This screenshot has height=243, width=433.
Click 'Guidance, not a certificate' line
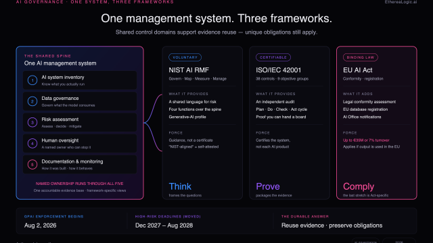pyautogui.click(x=191, y=140)
